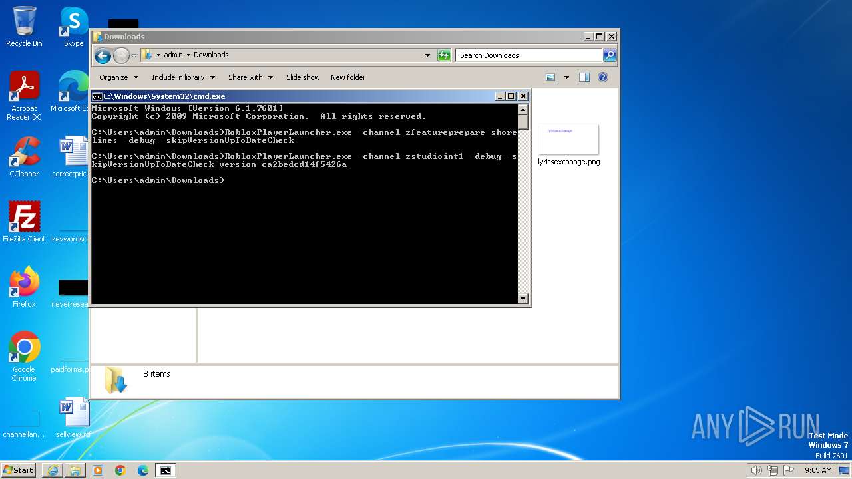Viewport: 852px width, 479px height.
Task: Click into the Search Downloads field
Action: (x=529, y=55)
